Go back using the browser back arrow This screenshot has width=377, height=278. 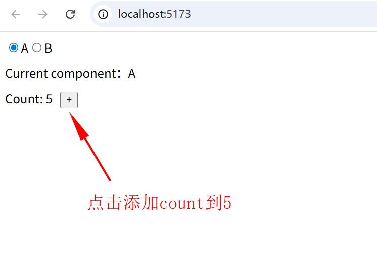click(16, 14)
